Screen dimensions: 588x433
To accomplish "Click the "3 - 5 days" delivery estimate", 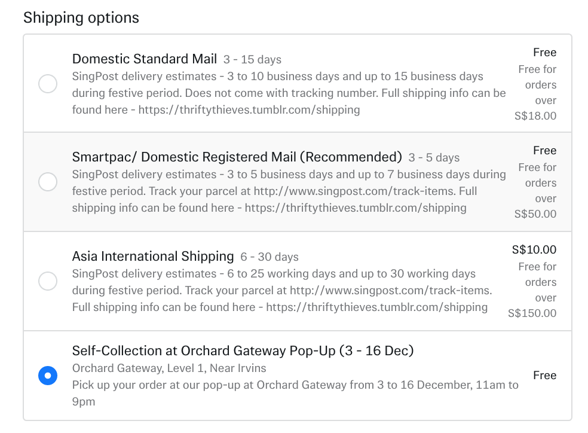I will [x=434, y=158].
